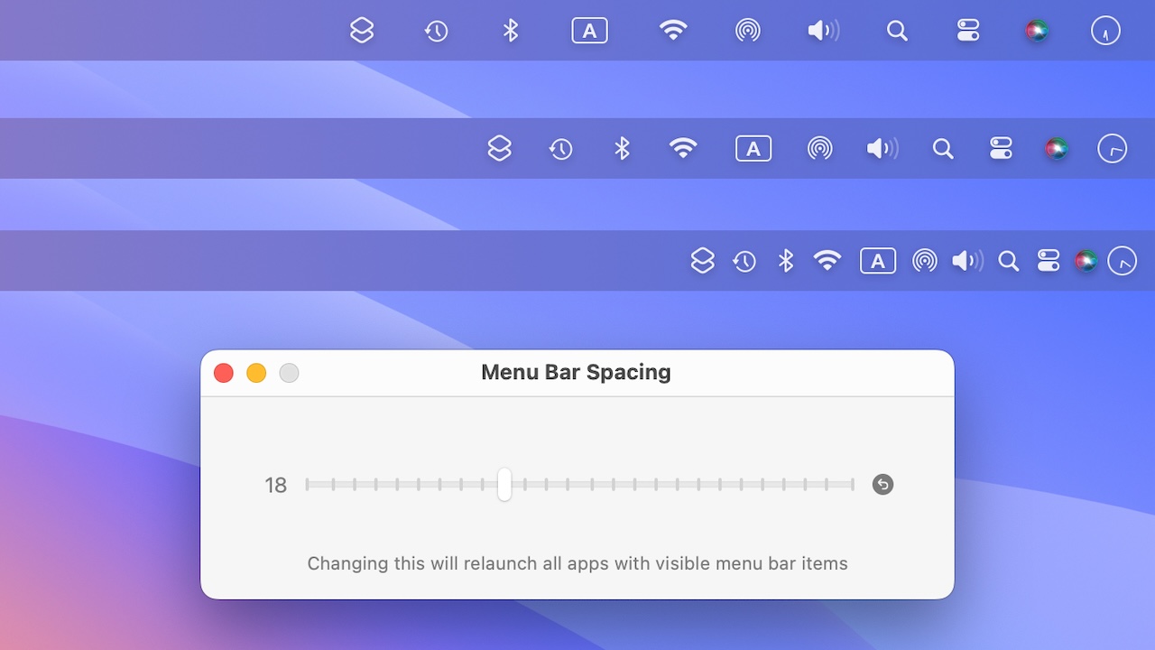Click volume icon in bottom menu bar

(968, 261)
